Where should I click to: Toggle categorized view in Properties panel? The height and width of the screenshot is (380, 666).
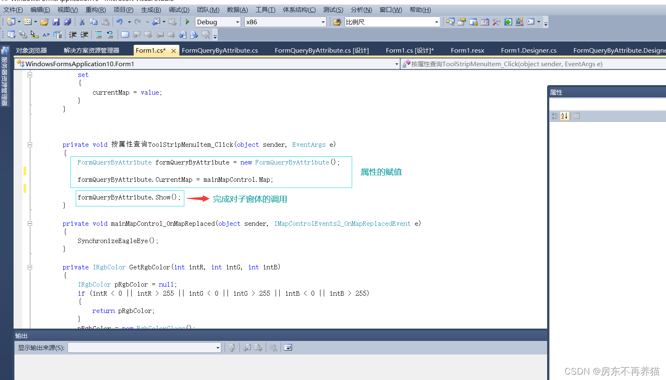pos(555,116)
